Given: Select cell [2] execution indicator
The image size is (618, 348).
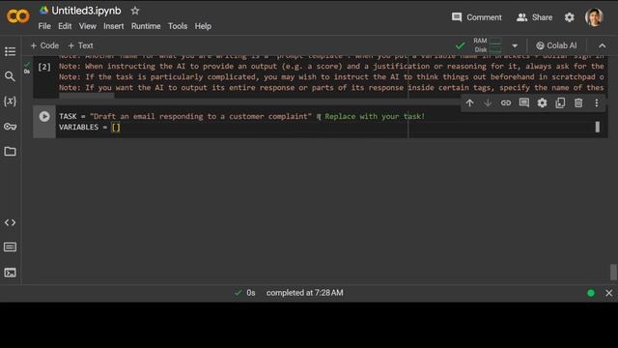Looking at the screenshot, I should pyautogui.click(x=44, y=67).
